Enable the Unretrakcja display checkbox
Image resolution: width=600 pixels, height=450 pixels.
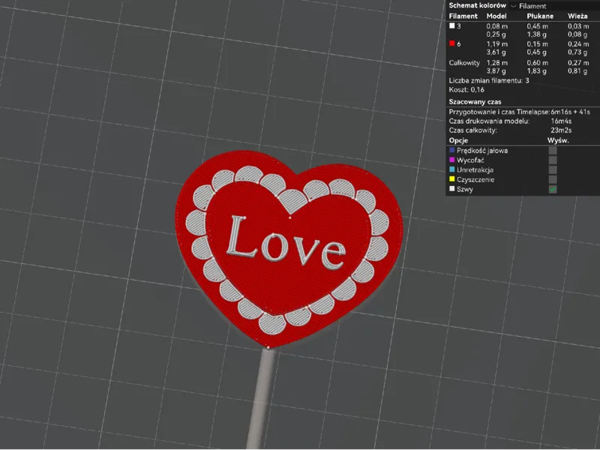(553, 169)
